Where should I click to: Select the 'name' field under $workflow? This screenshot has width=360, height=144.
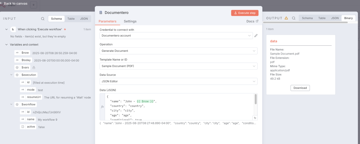pyautogui.click(x=28, y=119)
